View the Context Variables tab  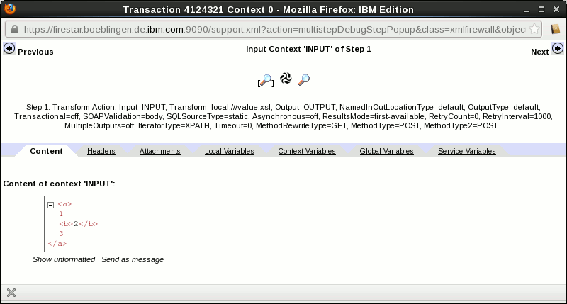[x=307, y=151]
